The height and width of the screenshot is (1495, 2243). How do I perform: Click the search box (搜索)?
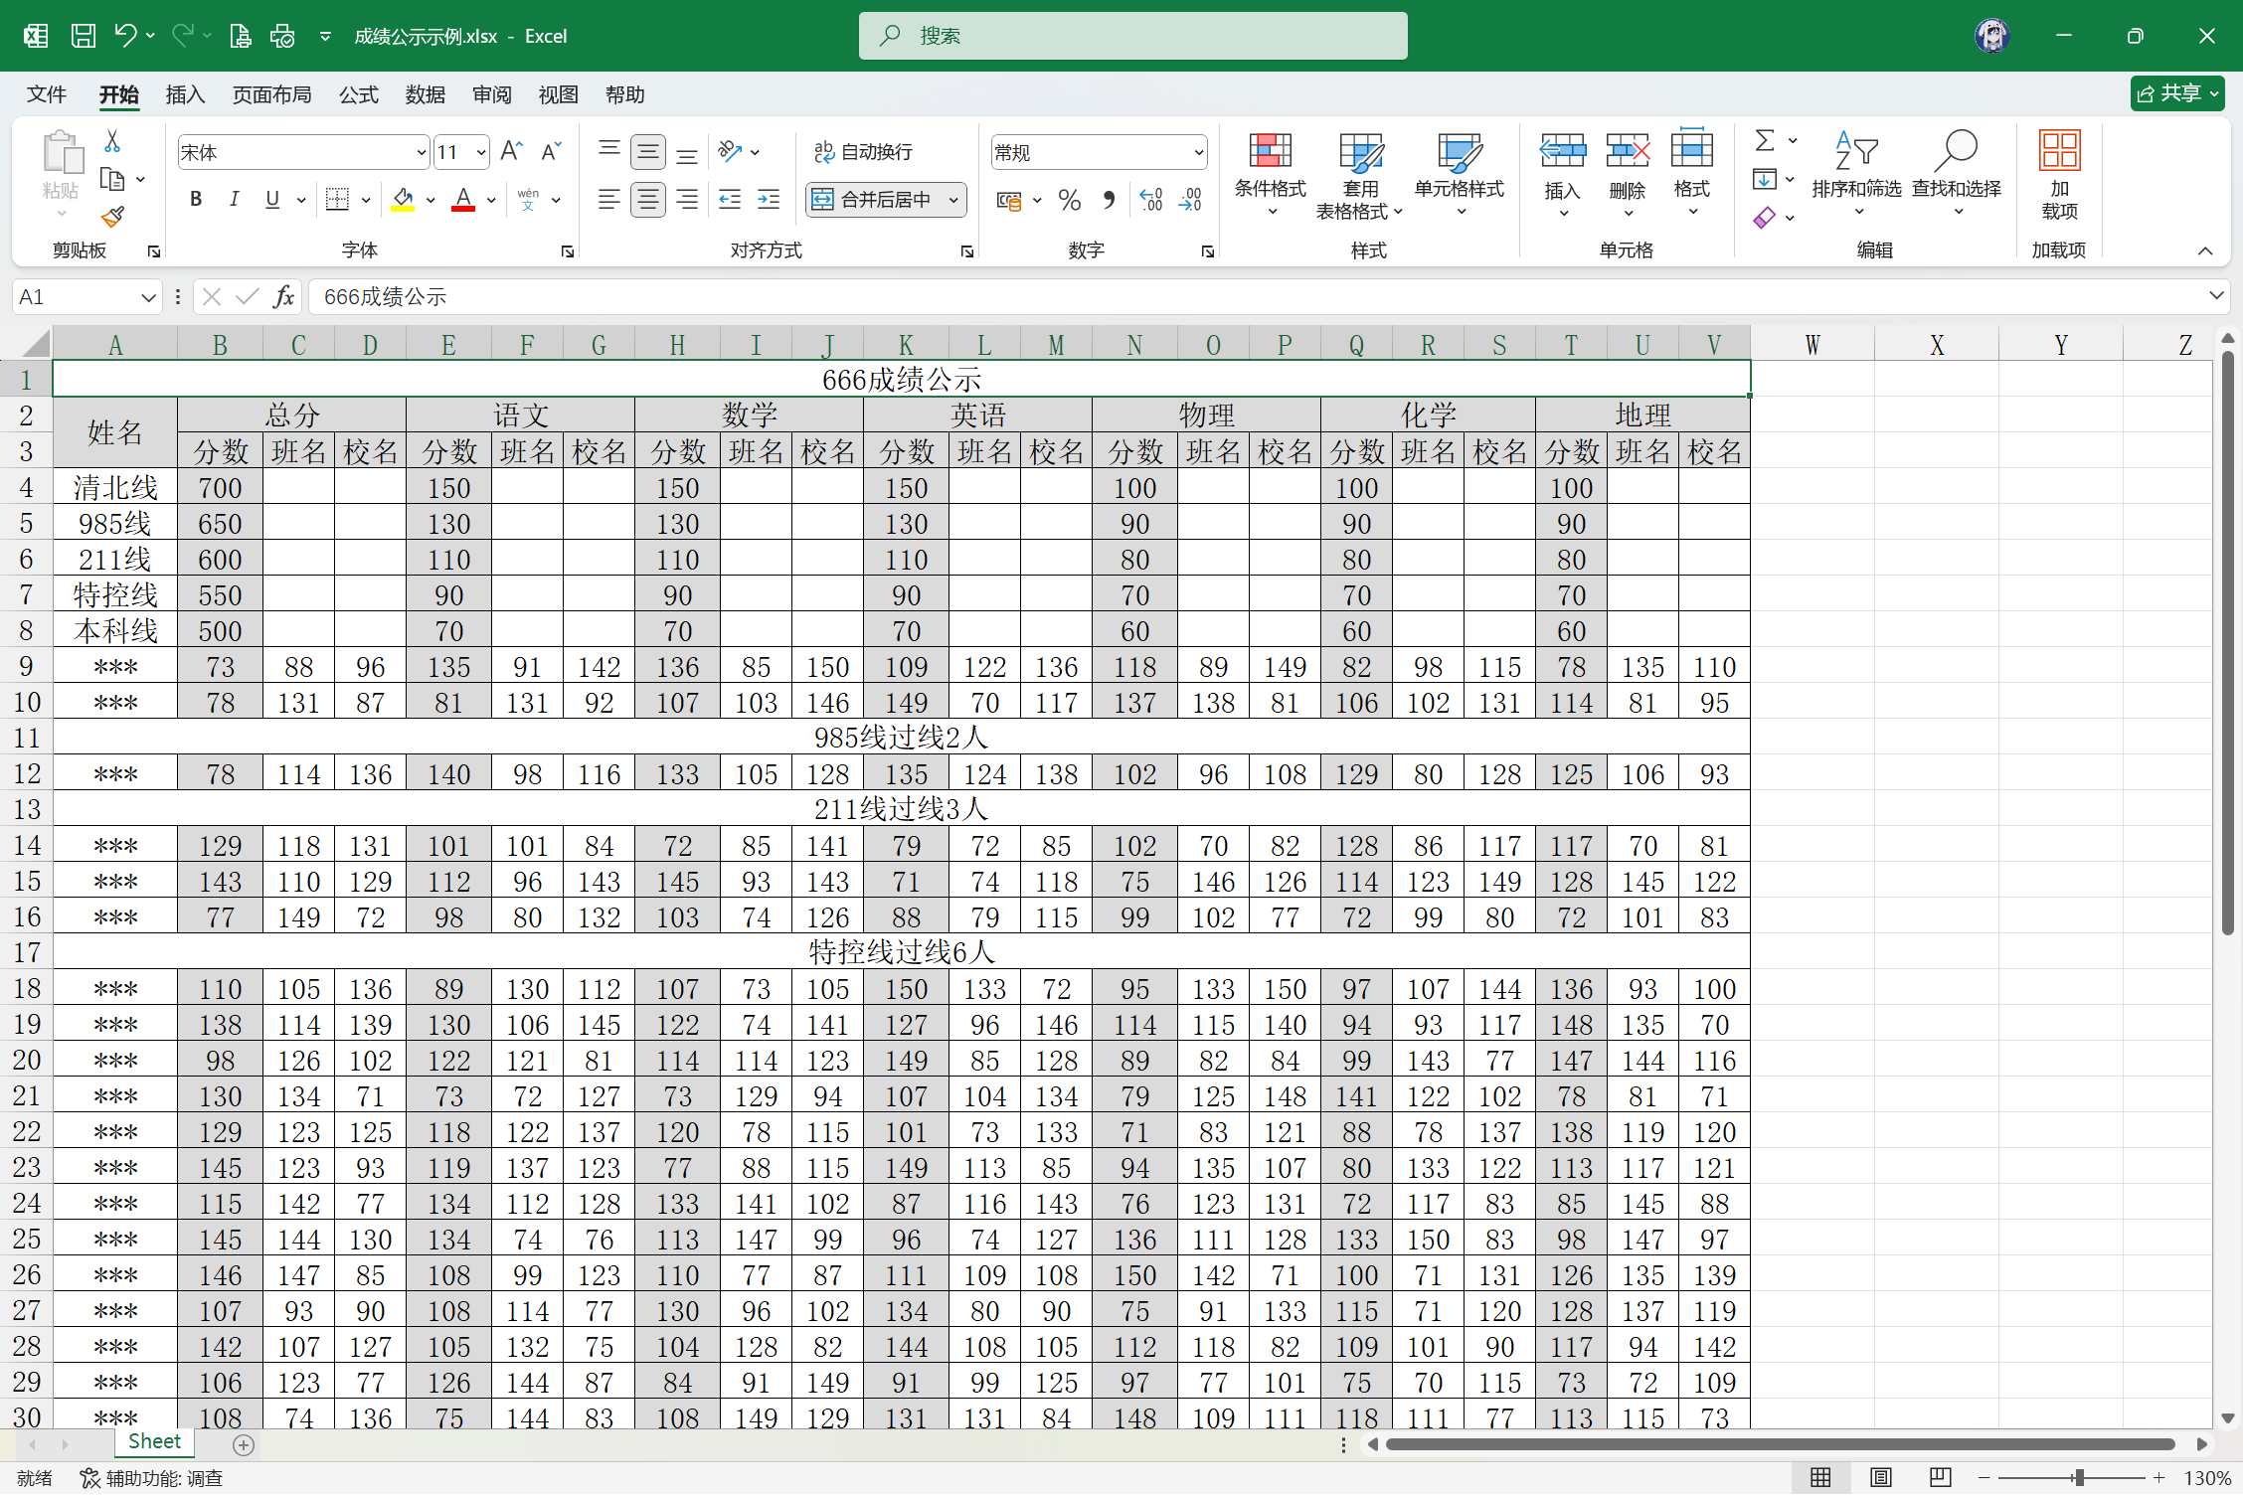(1132, 36)
